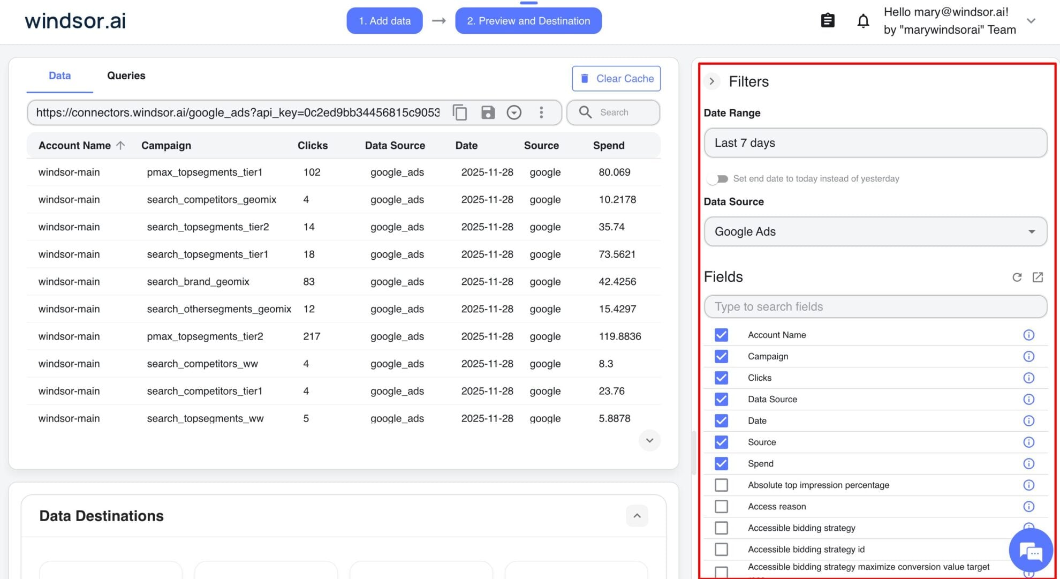This screenshot has width=1060, height=579.
Task: Copy the connector URL icon
Action: click(460, 112)
